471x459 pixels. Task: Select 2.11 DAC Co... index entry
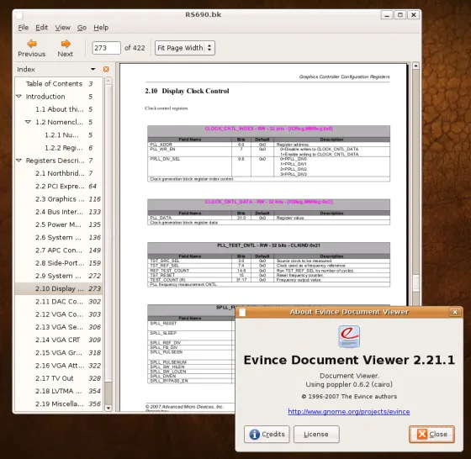(59, 302)
